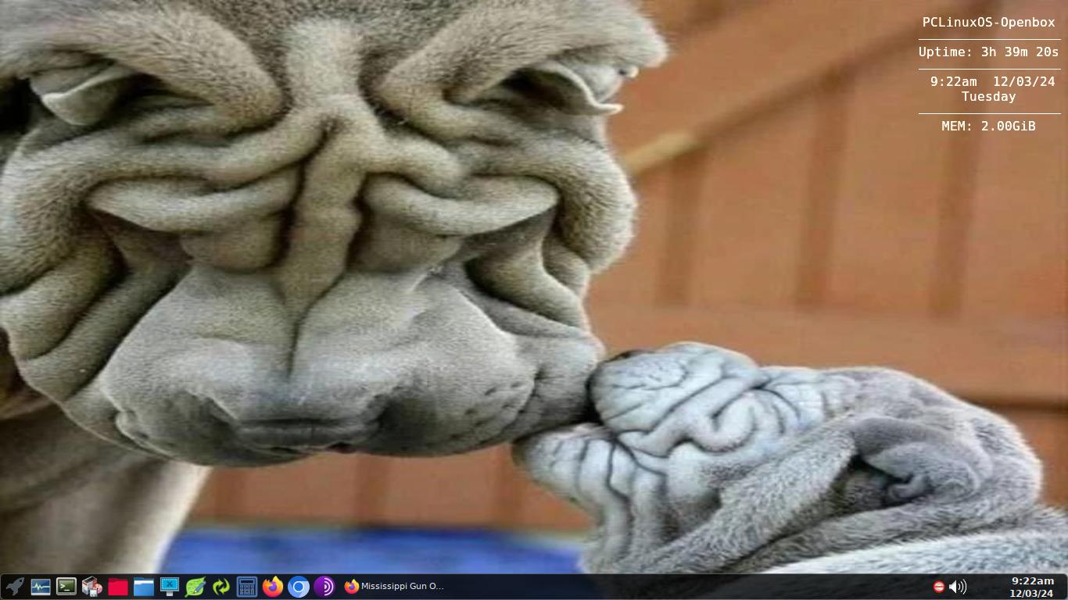Open the calculator from the panel
Viewport: 1068px width, 600px height.
coord(247,586)
